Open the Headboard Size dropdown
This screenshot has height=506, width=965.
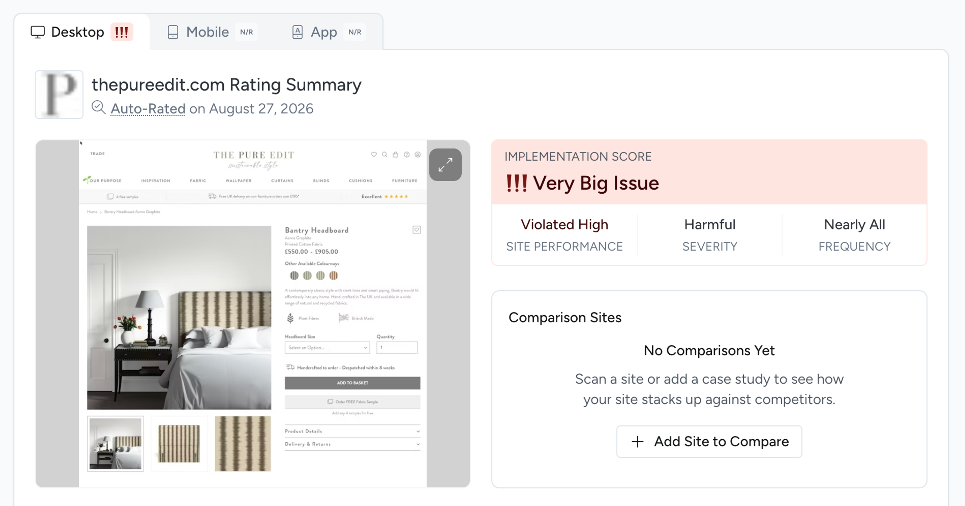point(327,347)
